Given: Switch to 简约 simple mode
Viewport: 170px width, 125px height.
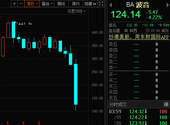Looking at the screenshot, I should click(76, 4).
